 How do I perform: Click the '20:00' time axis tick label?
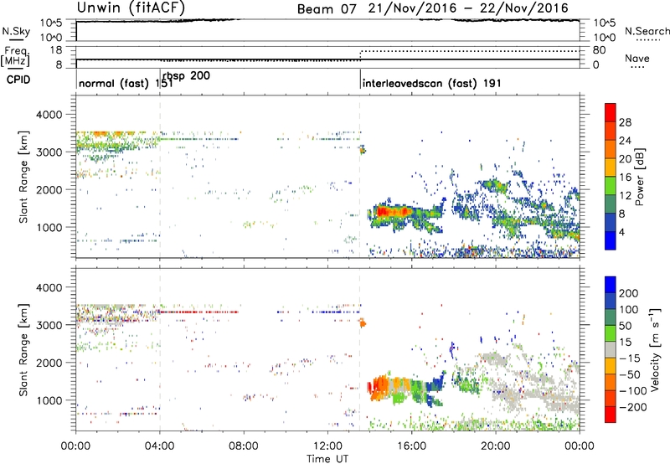coord(495,446)
